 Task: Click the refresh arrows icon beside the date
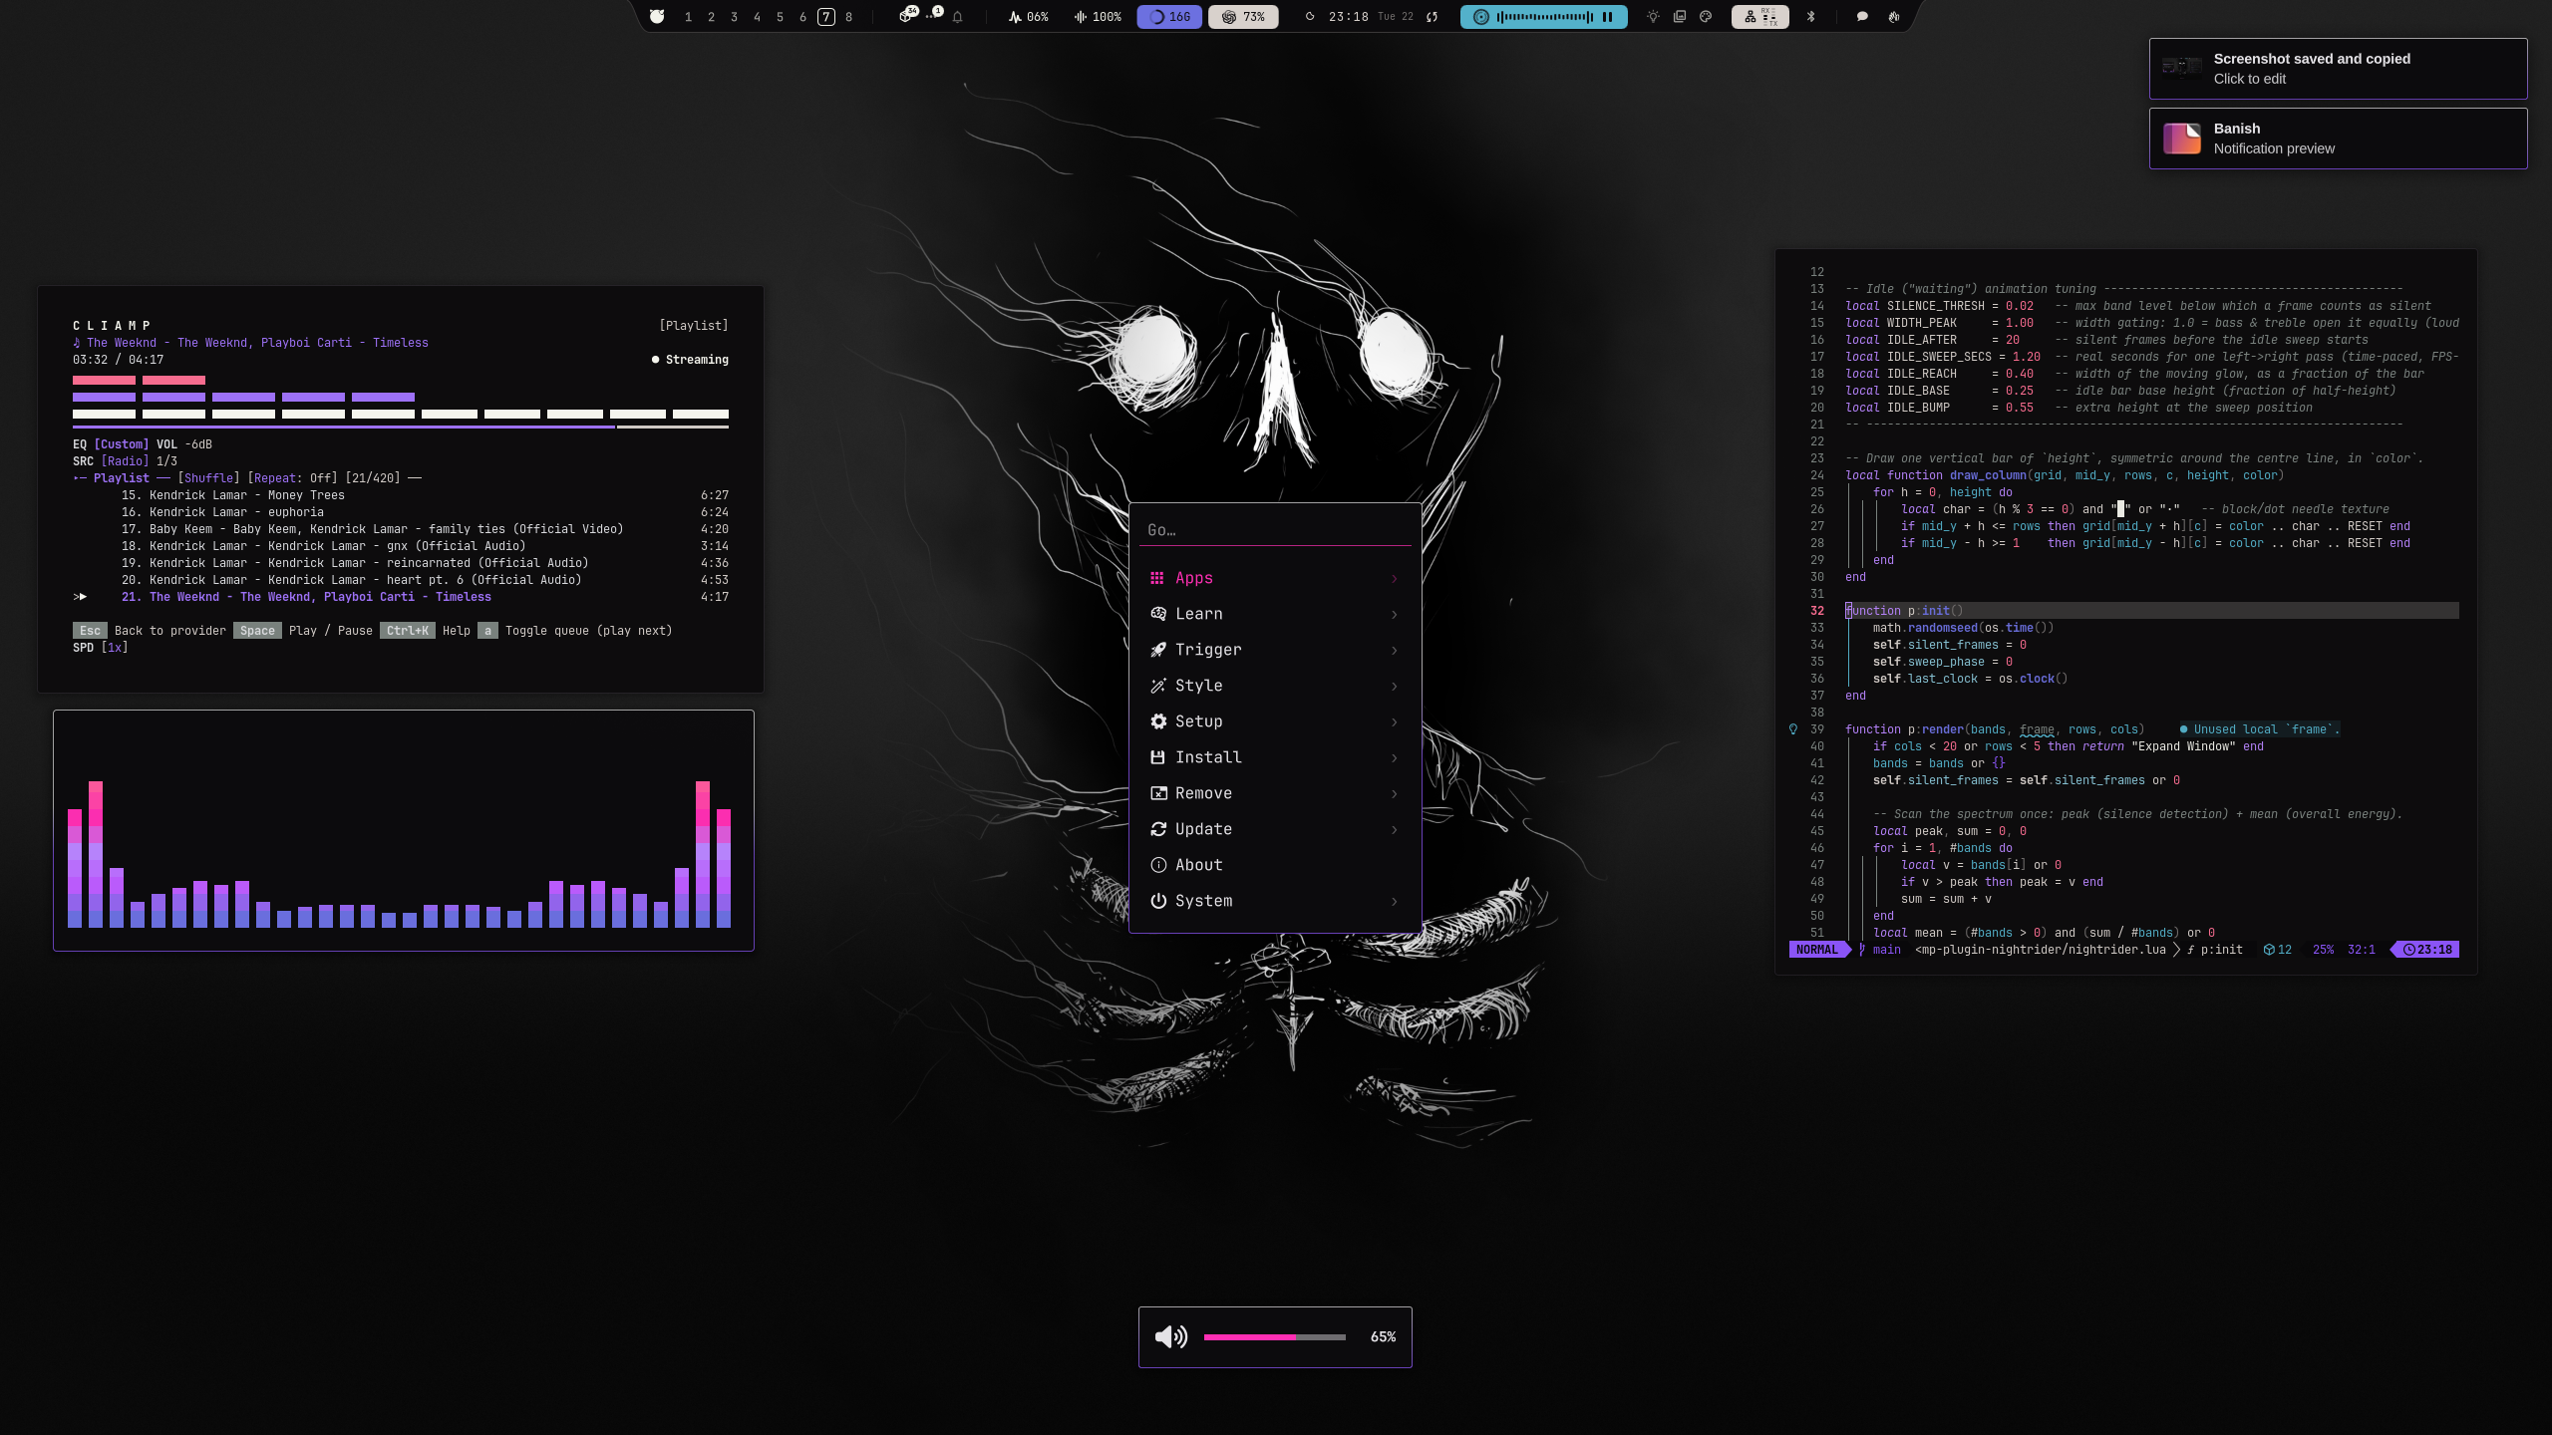(1432, 17)
